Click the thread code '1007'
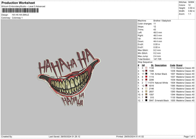 (173, 74)
